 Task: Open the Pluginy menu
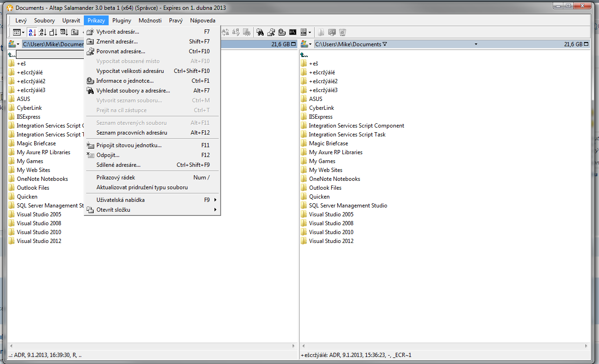point(122,21)
